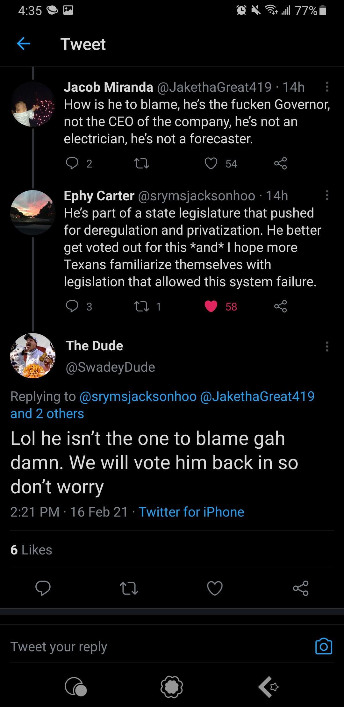Image resolution: width=344 pixels, height=707 pixels.
Task: View the 6 Likes list
Action: [31, 550]
